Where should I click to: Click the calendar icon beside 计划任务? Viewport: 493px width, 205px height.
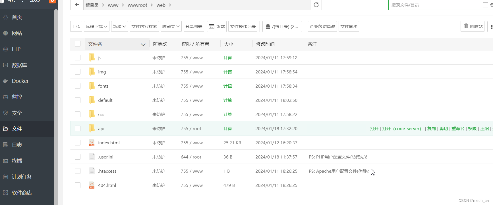point(5,177)
